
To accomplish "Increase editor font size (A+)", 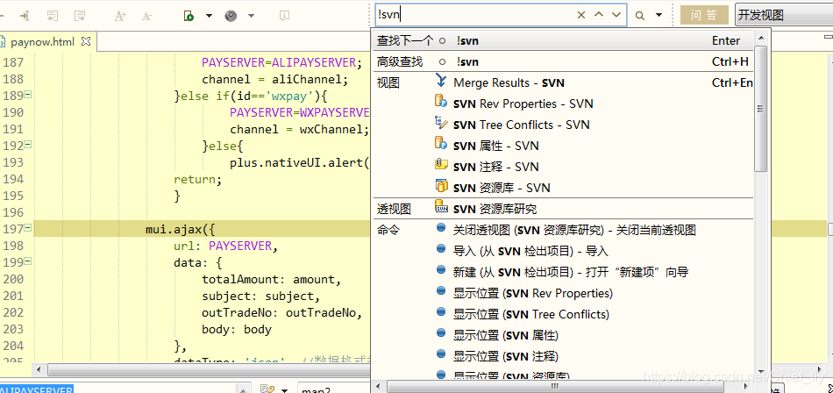I will (120, 16).
